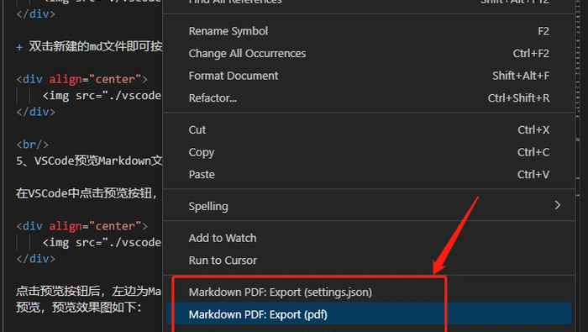588x332 pixels.
Task: Select Add to Watch entry
Action: click(369, 238)
